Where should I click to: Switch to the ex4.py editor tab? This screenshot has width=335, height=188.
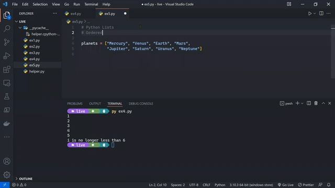click(79, 14)
